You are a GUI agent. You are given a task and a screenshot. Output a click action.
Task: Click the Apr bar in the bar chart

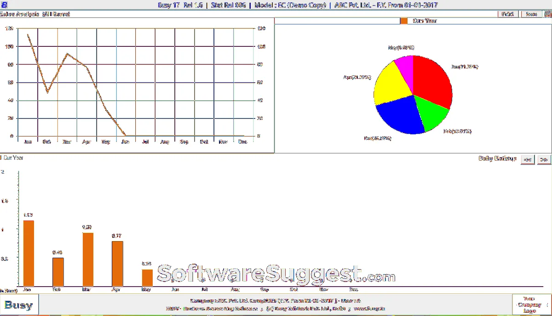(117, 264)
